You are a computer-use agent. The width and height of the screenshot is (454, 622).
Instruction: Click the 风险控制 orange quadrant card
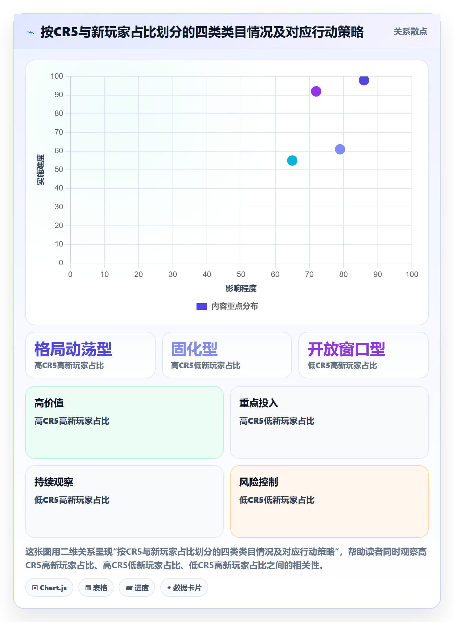329,501
